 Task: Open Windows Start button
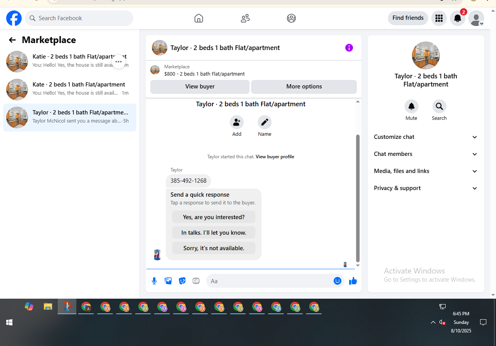9,322
